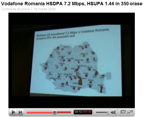
Task: Click the video seek slider handle
Action: (x=55, y=112)
